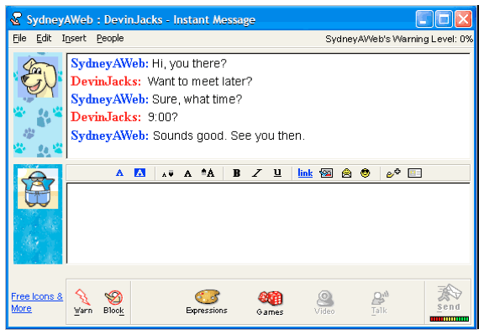Viewport: 484px width, 330px height.
Task: Maximize the Instant Message window
Action: point(444,19)
